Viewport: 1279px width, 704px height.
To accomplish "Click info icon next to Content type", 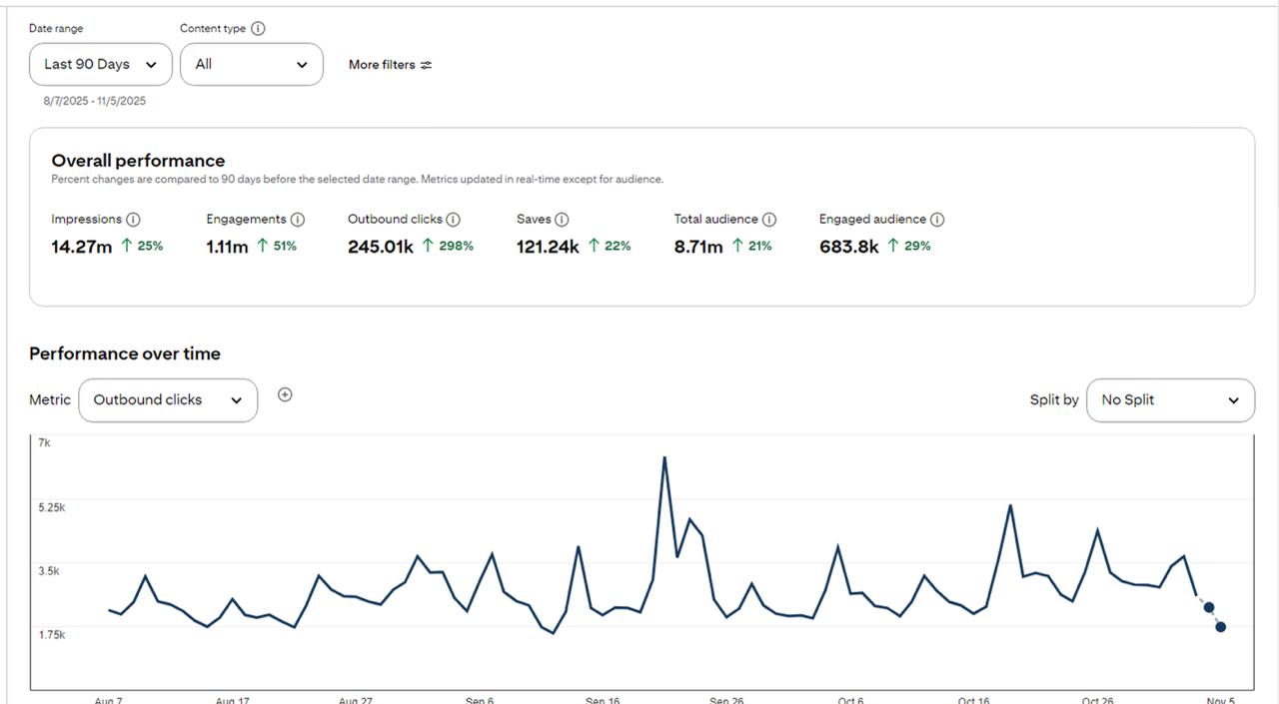I will [x=258, y=29].
